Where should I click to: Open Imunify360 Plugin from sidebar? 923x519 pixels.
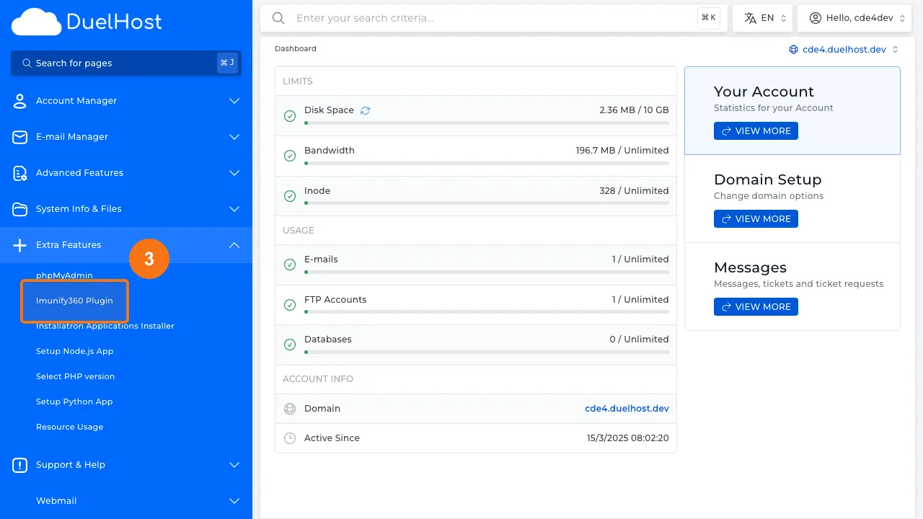74,301
